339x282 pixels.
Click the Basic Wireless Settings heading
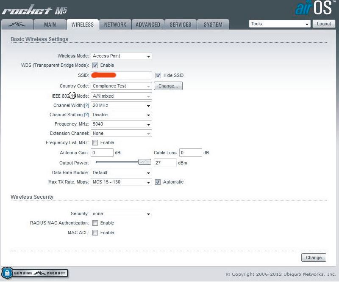[39, 39]
